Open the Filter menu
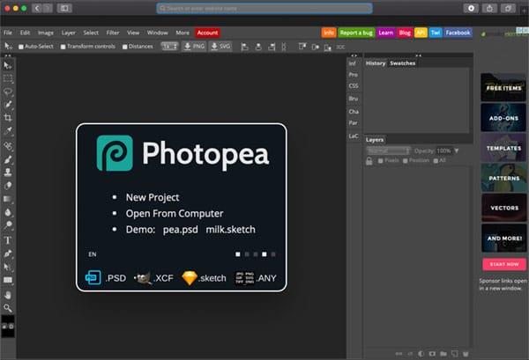Screen dimensions: 529x360 pyautogui.click(x=113, y=33)
